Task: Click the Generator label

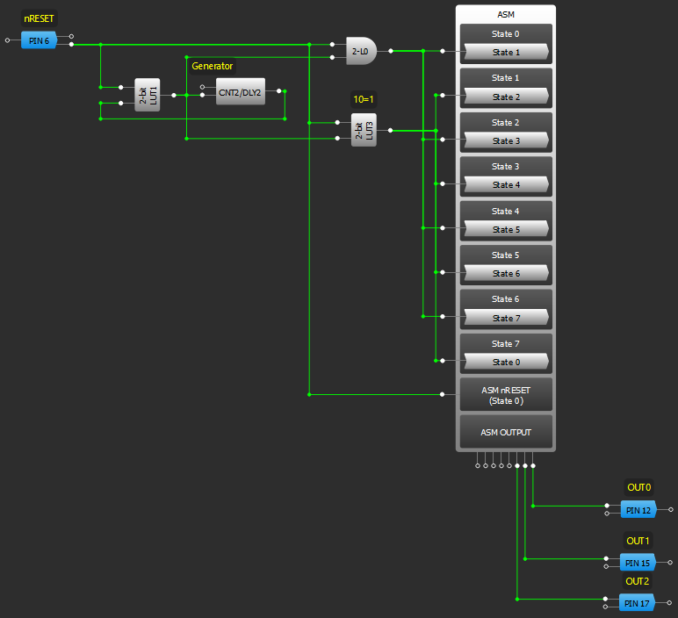Action: (x=213, y=66)
